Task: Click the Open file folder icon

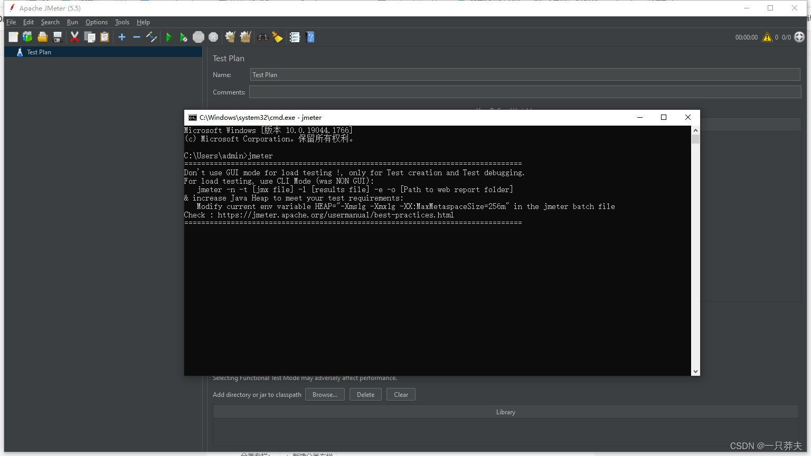Action: coord(43,37)
